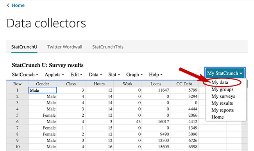This screenshot has height=151, width=254.
Task: Click Female in row 7
Action: [49, 128]
